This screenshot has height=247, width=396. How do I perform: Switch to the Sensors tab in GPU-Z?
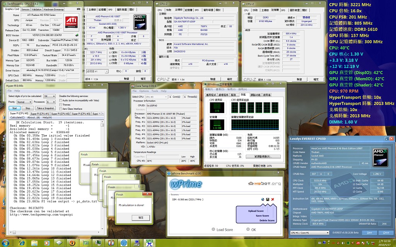(25, 9)
